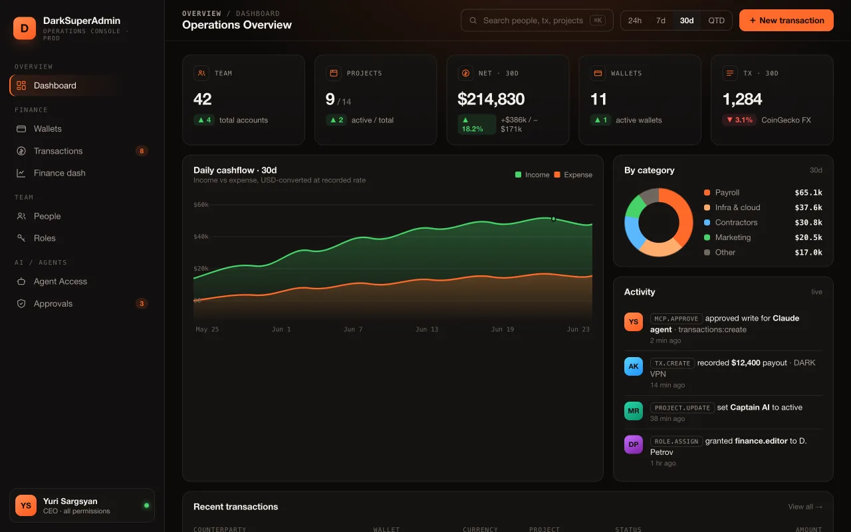The image size is (851, 532).
Task: Open Wallets in the sidebar
Action: pos(82,128)
